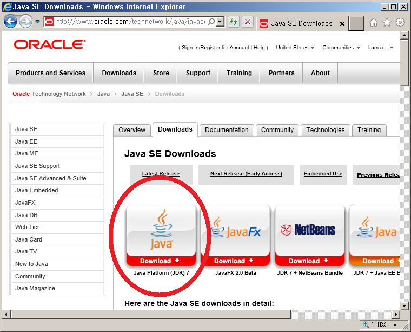Screen dimensions: 411x332
Task: Open the recent pages dropdown arrow
Action: tap(38, 22)
